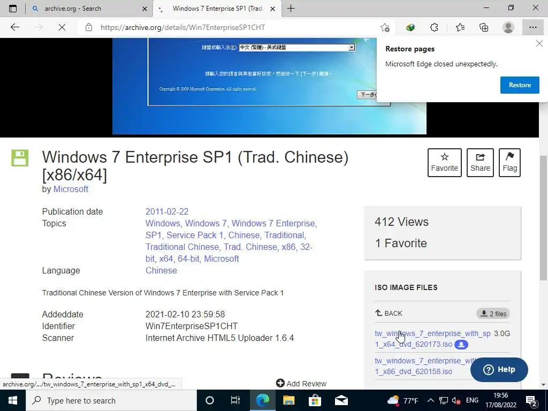This screenshot has height=411, width=548.
Task: Open File Explorer from the taskbar
Action: pyautogui.click(x=288, y=400)
